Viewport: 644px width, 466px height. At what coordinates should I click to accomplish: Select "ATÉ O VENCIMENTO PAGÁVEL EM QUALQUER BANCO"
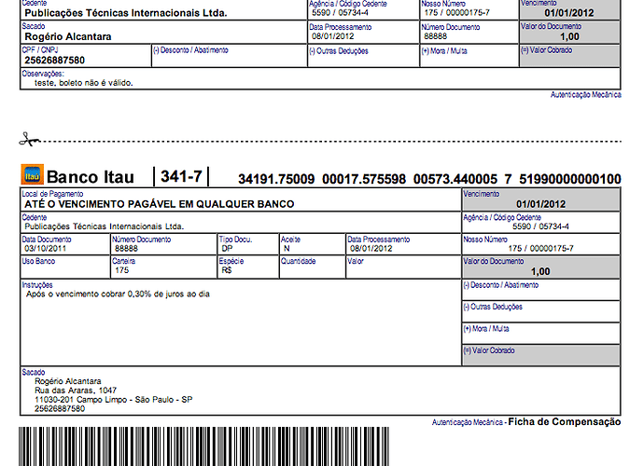tap(160, 204)
